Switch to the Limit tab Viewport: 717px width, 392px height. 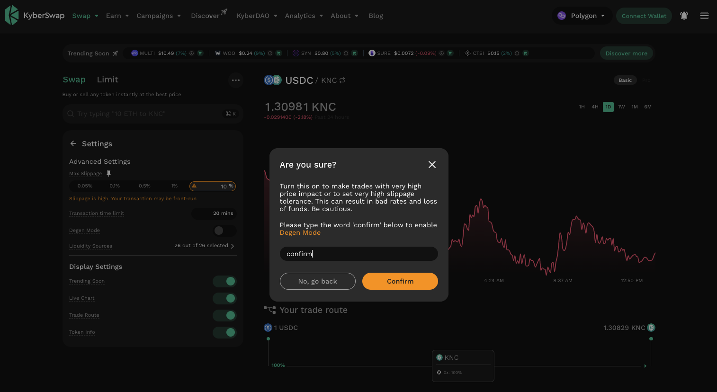(108, 80)
